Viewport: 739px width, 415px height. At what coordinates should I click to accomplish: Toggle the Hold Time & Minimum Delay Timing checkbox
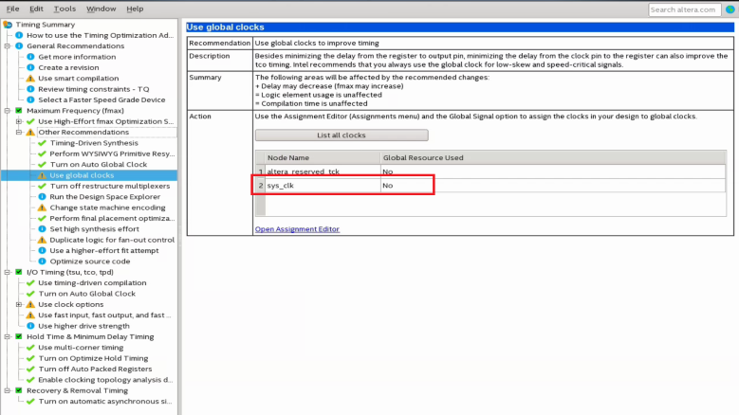click(x=19, y=337)
